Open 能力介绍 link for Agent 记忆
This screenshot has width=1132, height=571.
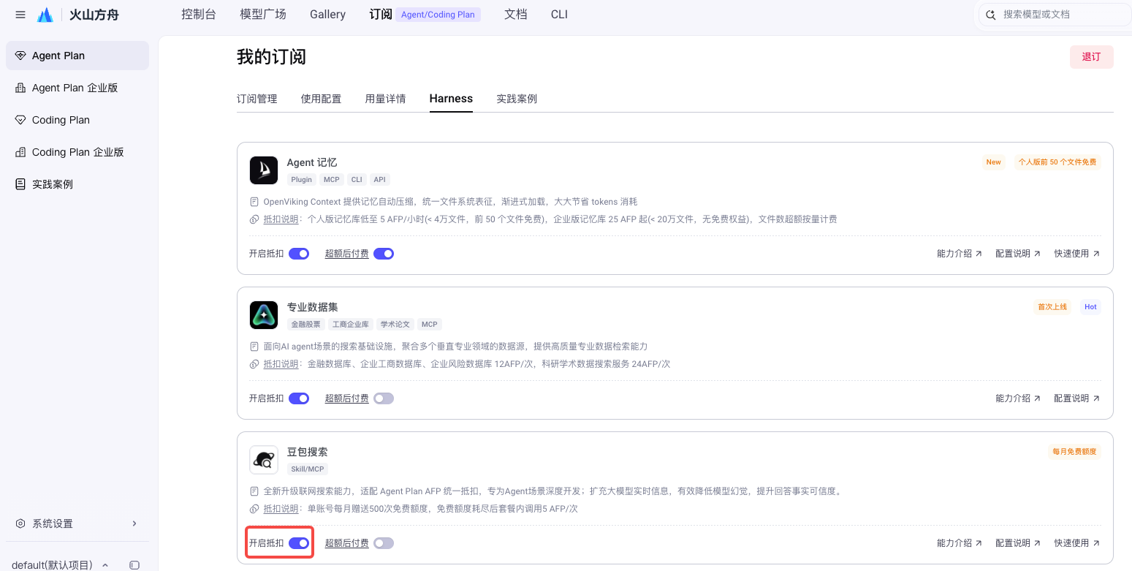pos(960,254)
